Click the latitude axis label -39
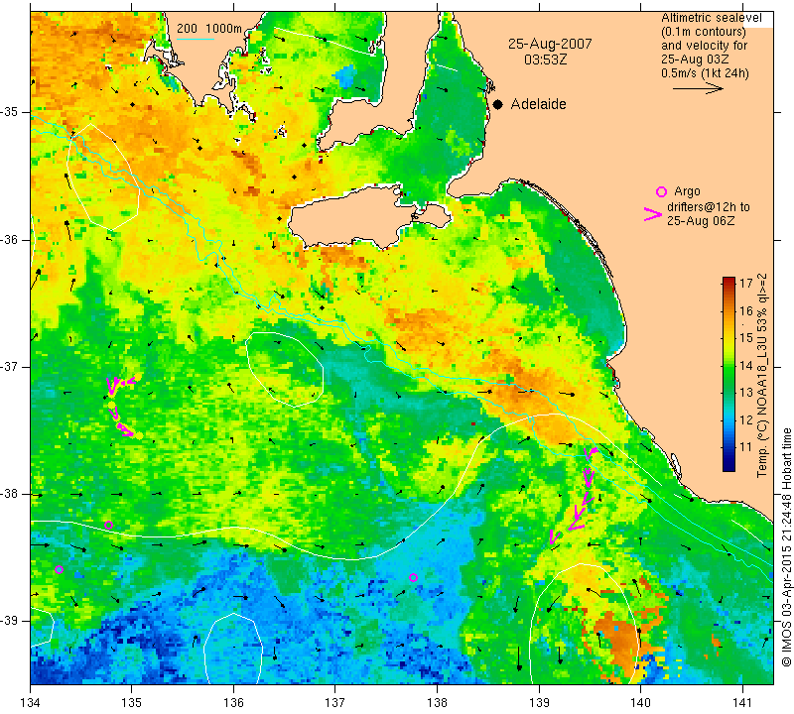This screenshot has height=714, width=794. click(x=10, y=621)
